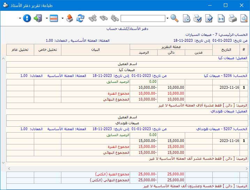
Task: Click horizontal scrollbar left arrow
Action: coord(9,168)
